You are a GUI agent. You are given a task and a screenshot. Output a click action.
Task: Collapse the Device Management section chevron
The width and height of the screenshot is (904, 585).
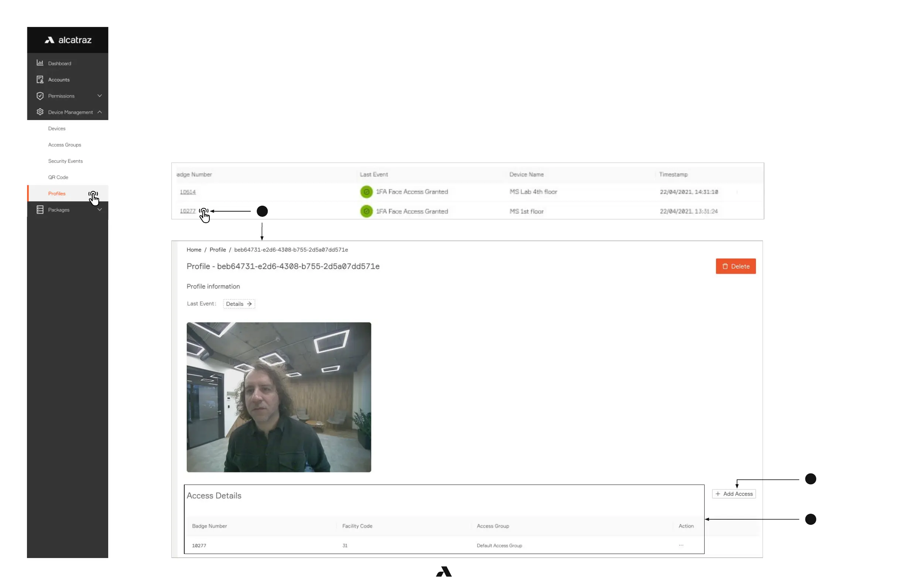[99, 112]
